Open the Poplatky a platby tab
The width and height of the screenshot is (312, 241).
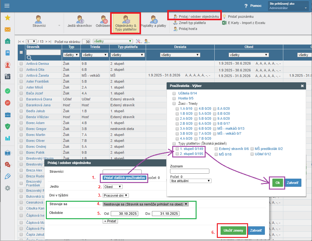[153, 23]
